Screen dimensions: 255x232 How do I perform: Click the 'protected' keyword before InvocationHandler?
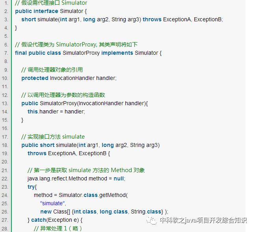click(x=35, y=78)
